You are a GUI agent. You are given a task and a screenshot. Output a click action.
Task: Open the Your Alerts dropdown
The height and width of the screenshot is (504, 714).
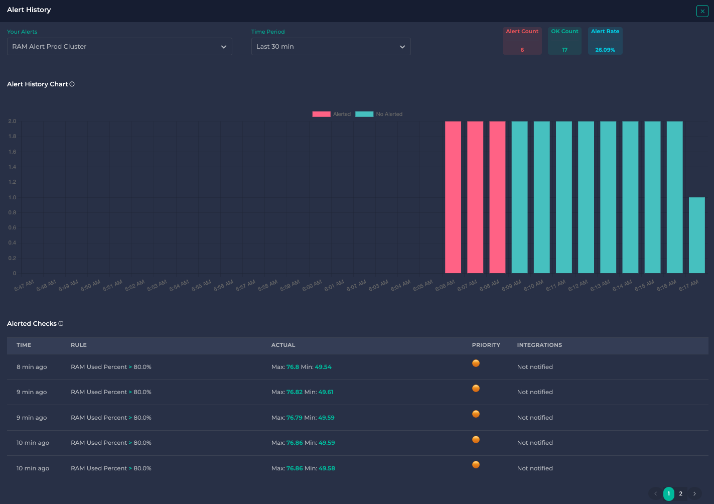coord(119,47)
